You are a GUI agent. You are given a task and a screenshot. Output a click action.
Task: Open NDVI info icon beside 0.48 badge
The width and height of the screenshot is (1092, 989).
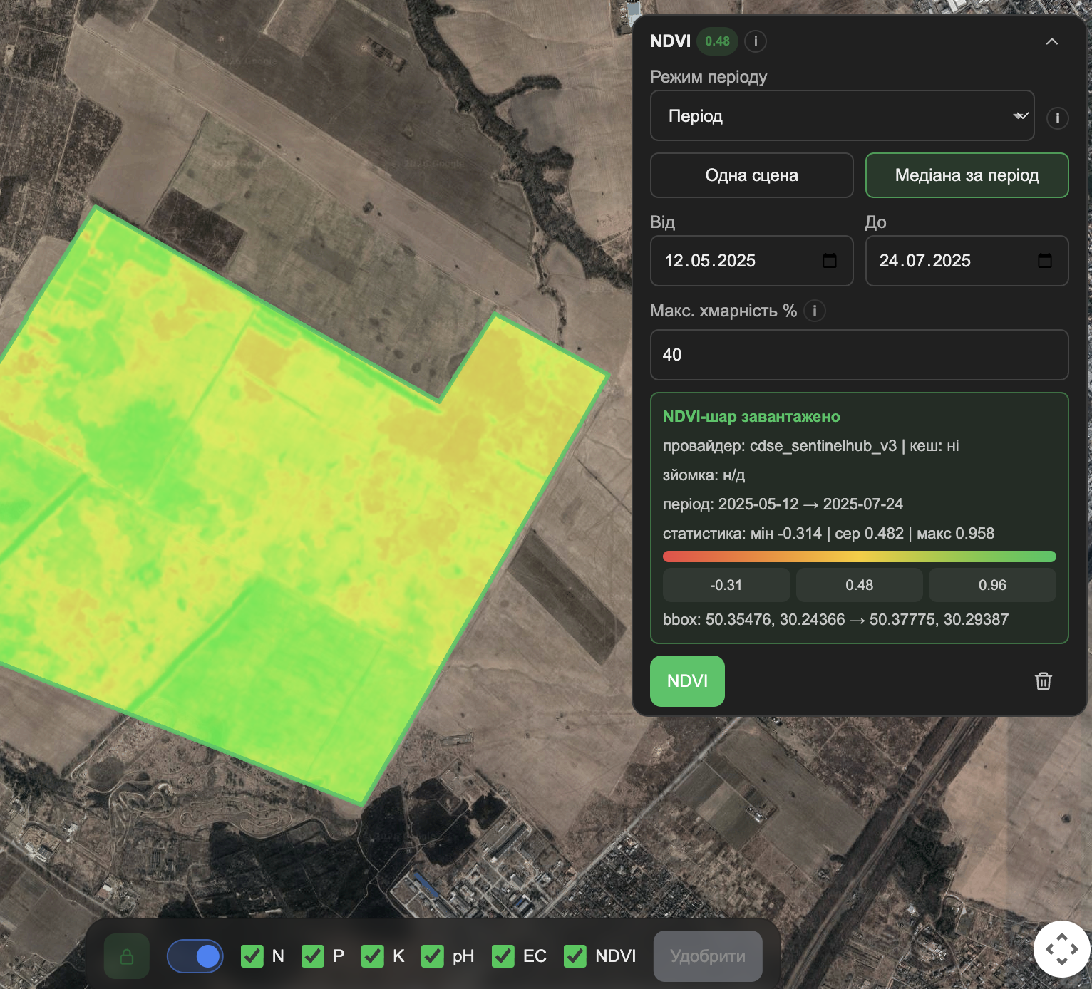[x=756, y=41]
